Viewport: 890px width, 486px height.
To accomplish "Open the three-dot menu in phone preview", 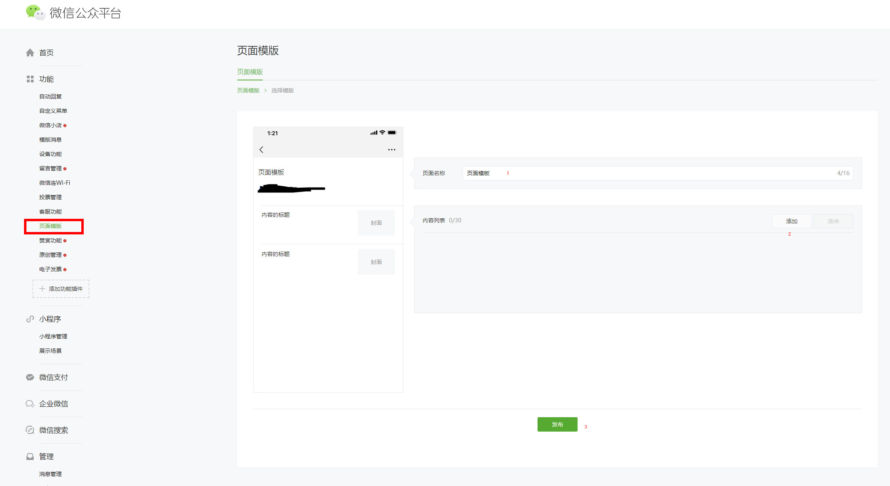I will (391, 150).
